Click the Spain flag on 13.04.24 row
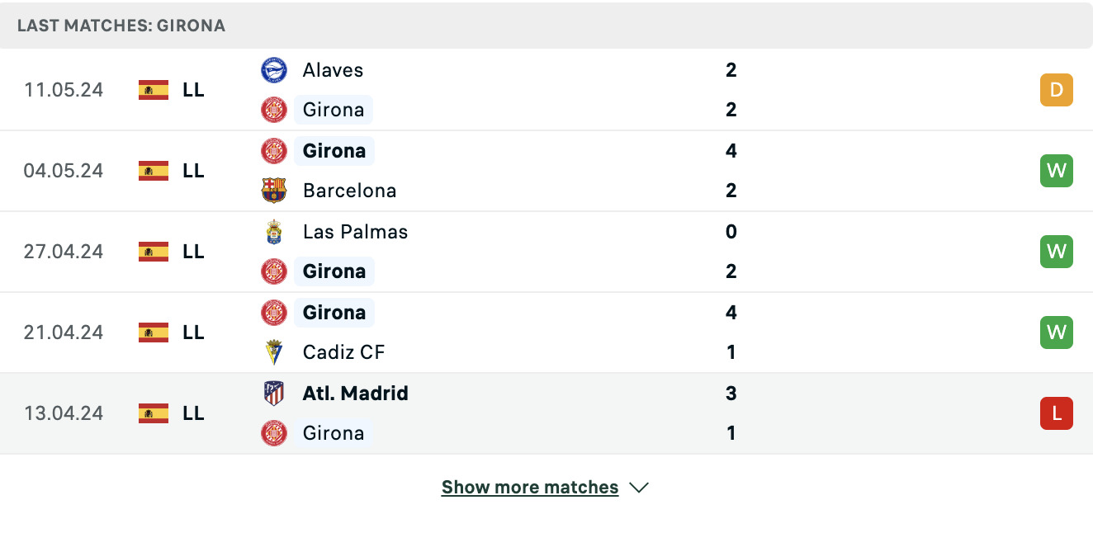 pyautogui.click(x=154, y=413)
